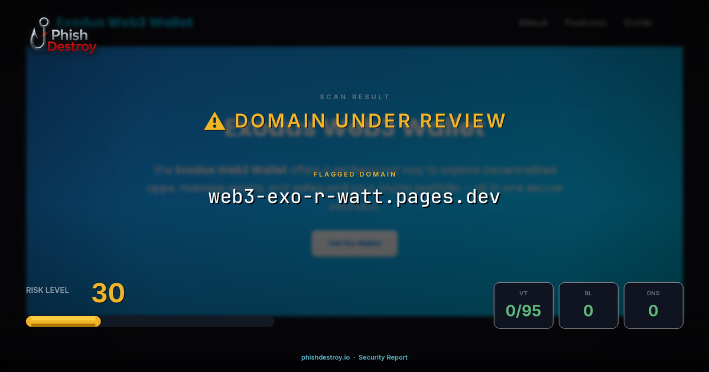The width and height of the screenshot is (709, 372).
Task: Click the yellow warning triangle icon
Action: click(x=214, y=121)
